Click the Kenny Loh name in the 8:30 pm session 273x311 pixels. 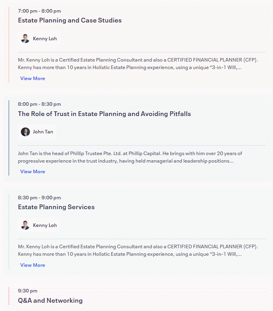pos(45,225)
